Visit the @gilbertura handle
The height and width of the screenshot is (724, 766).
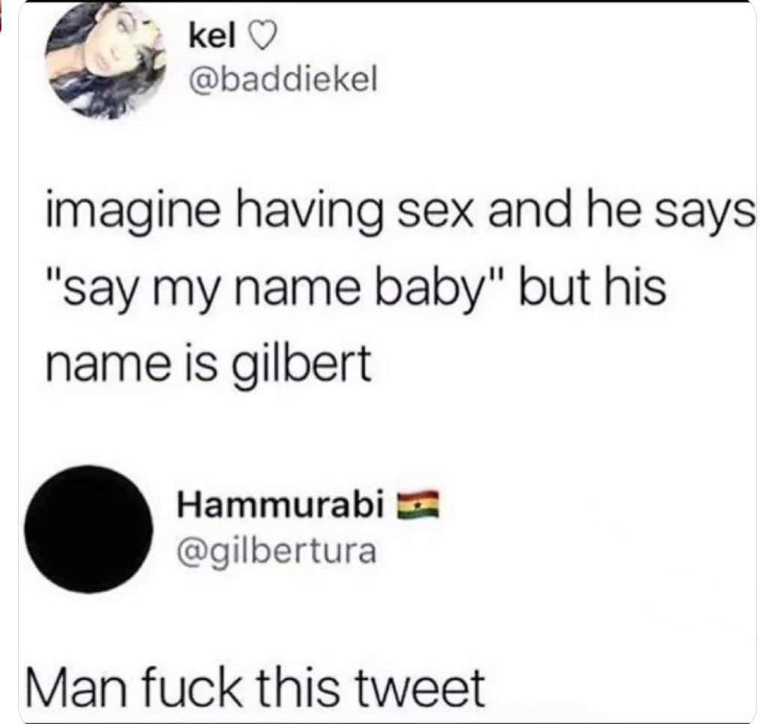click(277, 551)
